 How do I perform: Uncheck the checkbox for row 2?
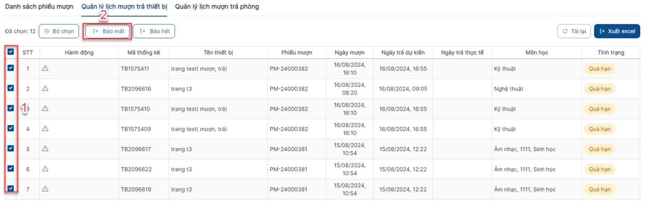(x=10, y=88)
